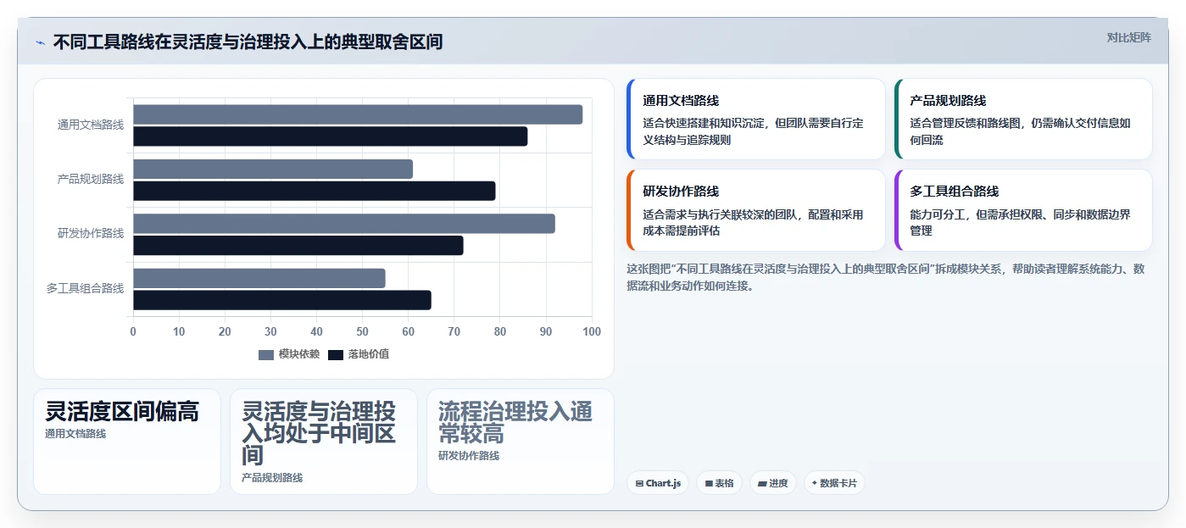Select the 灵活度区间偏高 stat card
The image size is (1186, 528).
point(127,442)
